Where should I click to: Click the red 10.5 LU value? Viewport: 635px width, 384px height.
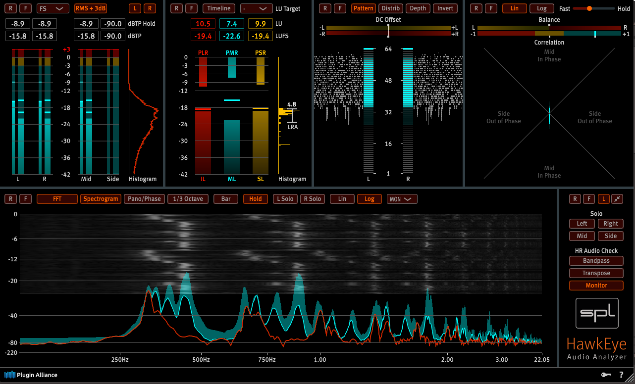[x=203, y=24]
